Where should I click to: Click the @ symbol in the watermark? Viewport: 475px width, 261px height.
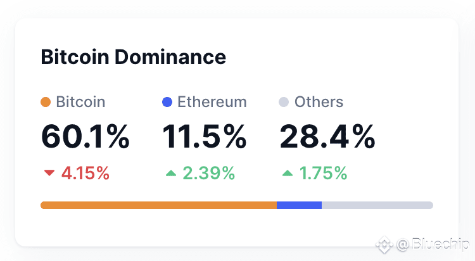click(403, 245)
